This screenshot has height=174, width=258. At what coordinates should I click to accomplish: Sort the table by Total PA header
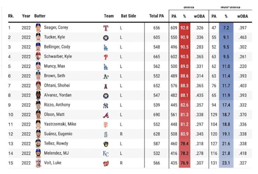tap(157, 16)
